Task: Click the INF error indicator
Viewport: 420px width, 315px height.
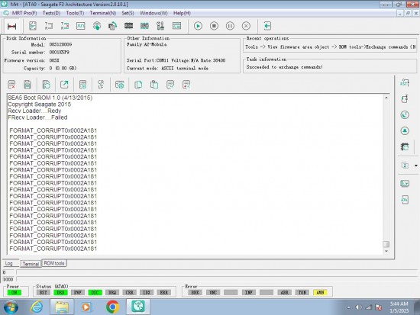Action: click(x=249, y=293)
